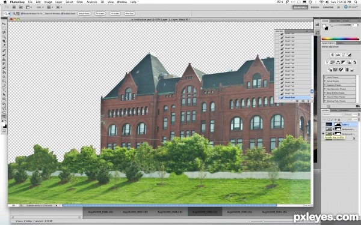361x225 pixels.
Task: Select the Hand tool
Action: click(4, 113)
